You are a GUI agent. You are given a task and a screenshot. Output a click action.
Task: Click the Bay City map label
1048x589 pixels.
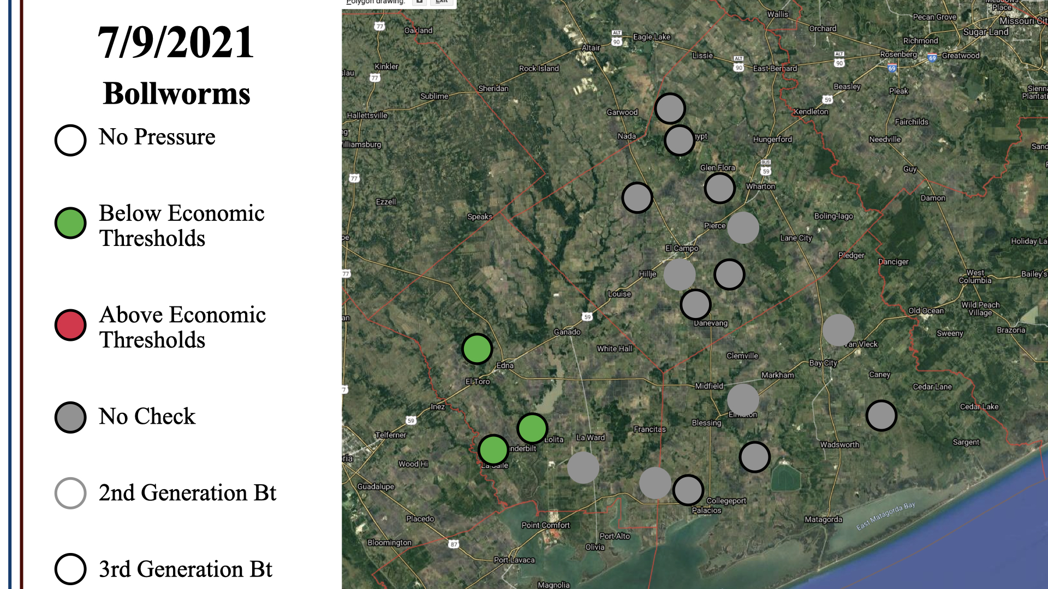(x=823, y=363)
